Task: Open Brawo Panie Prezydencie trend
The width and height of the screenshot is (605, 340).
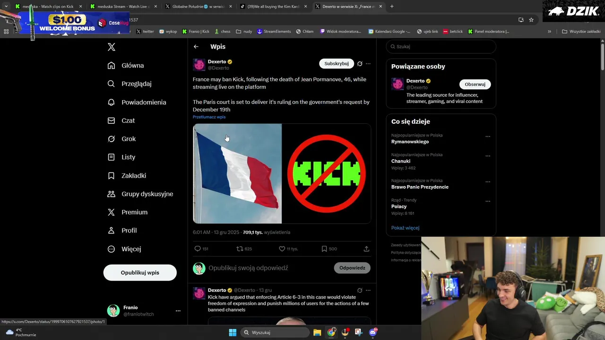Action: click(x=420, y=187)
